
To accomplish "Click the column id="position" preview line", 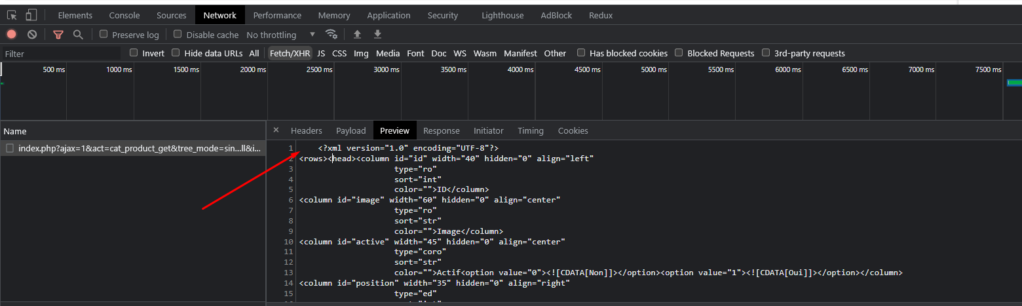I will click(x=434, y=283).
